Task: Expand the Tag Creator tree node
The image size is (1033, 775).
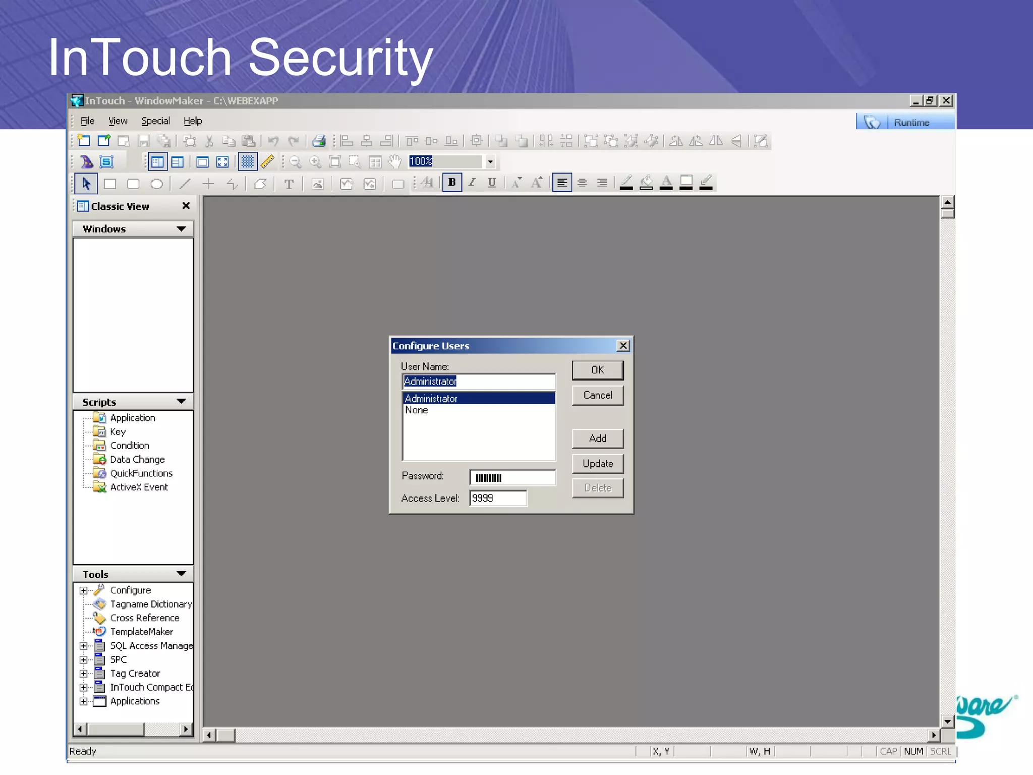Action: pos(84,674)
